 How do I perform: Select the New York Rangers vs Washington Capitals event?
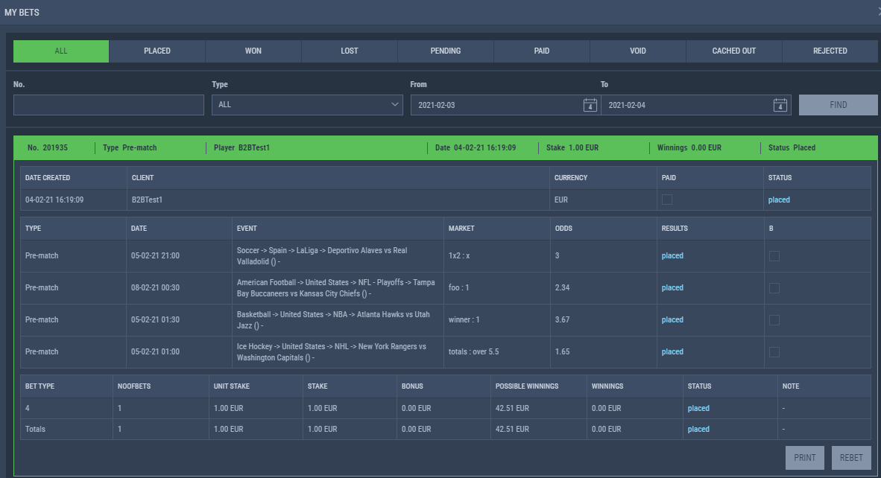[332, 351]
